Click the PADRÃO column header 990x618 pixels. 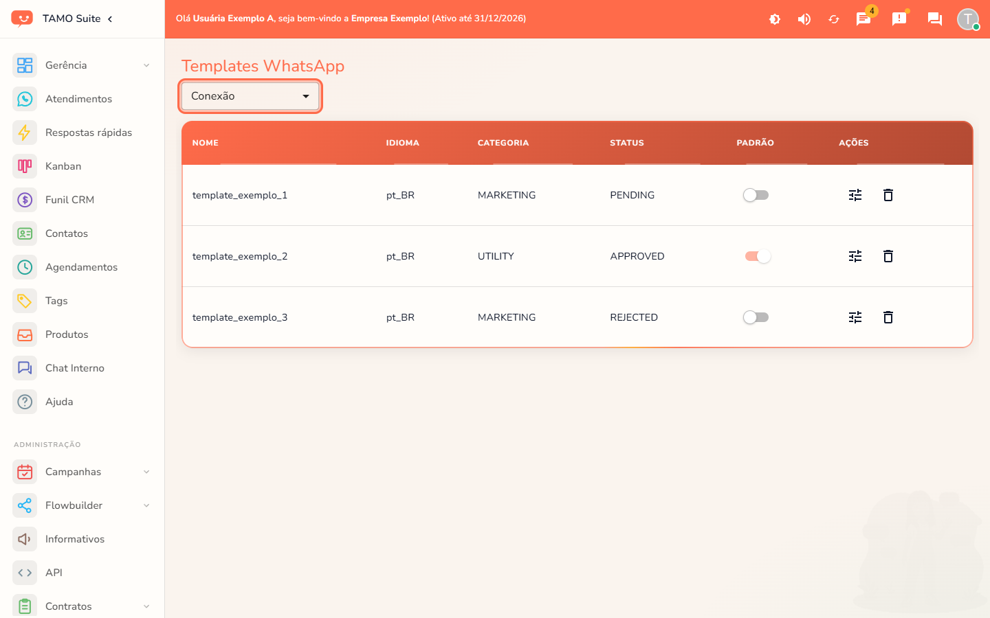point(756,143)
